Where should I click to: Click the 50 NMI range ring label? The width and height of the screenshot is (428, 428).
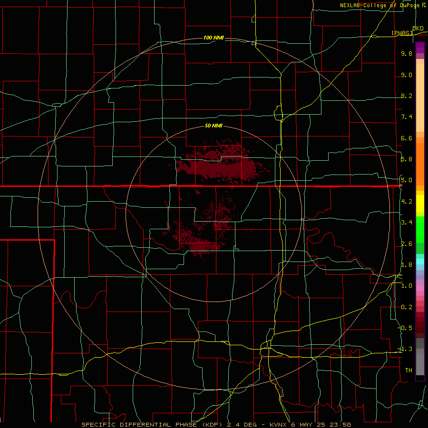click(214, 126)
